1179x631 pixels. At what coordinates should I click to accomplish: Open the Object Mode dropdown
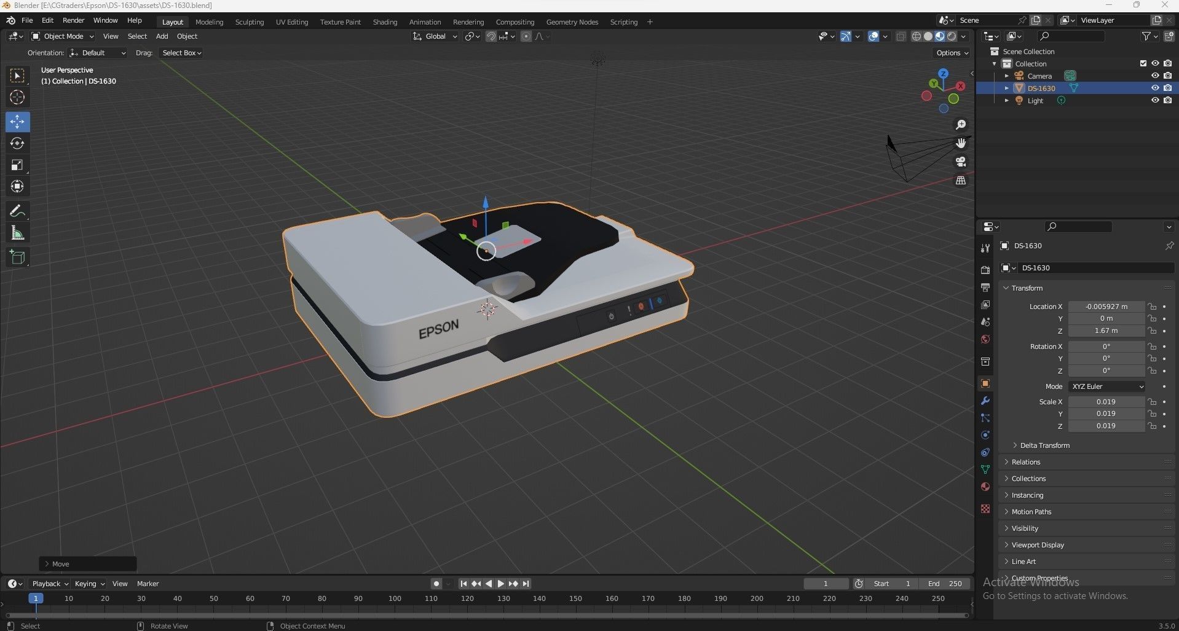tap(62, 36)
